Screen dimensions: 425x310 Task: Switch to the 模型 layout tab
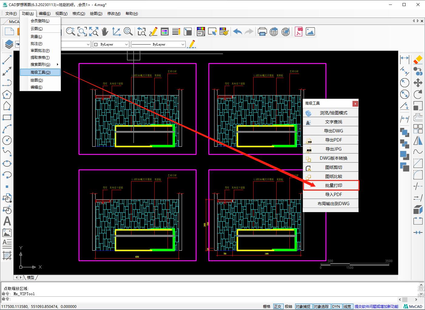click(31, 277)
